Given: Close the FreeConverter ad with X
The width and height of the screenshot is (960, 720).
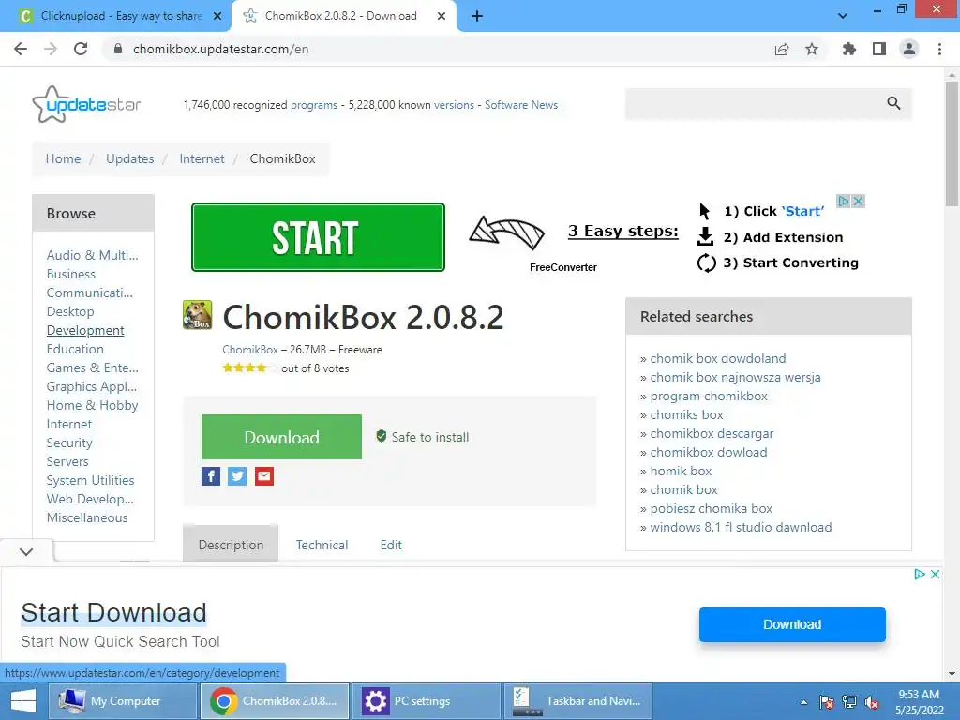Looking at the screenshot, I should pos(859,201).
